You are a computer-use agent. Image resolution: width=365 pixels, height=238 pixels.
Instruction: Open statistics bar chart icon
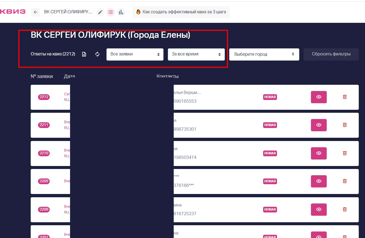coord(121,12)
